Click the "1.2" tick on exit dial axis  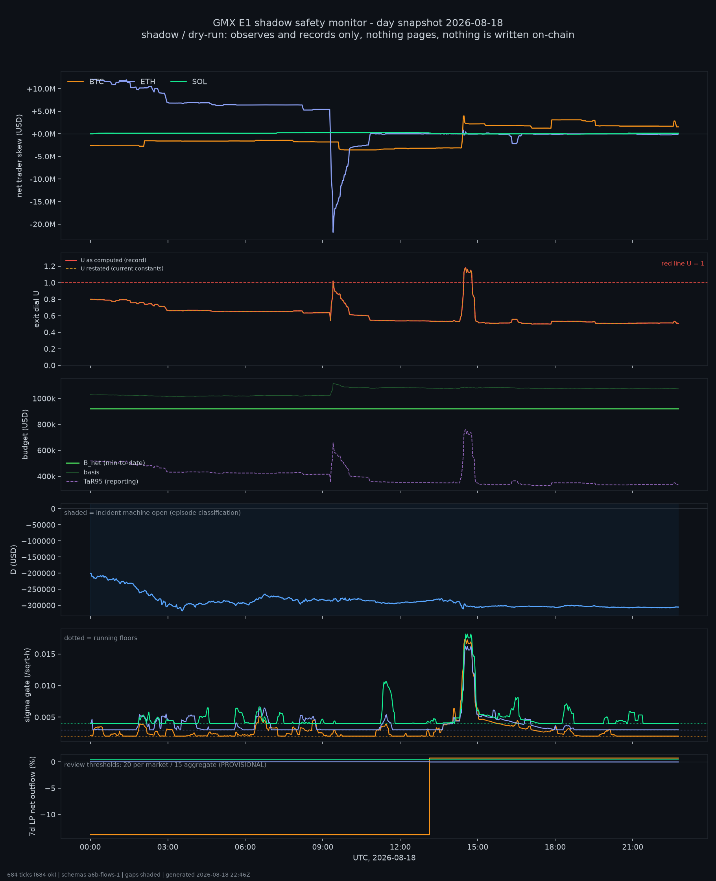pos(50,266)
